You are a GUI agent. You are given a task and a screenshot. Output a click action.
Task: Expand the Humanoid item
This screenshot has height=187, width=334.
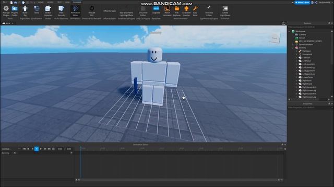point(296,55)
